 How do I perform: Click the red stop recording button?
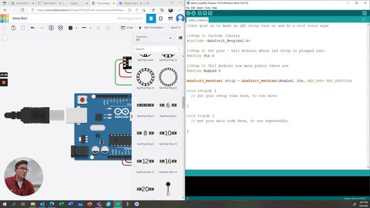(x=4, y=82)
